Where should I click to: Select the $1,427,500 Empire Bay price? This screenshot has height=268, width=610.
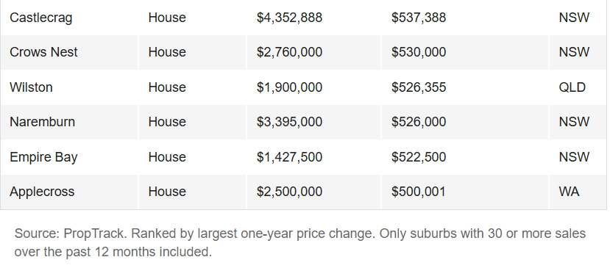(289, 157)
